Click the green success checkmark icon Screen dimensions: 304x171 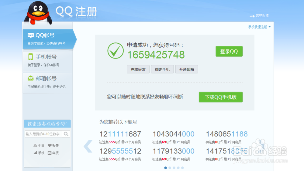coord(116,51)
